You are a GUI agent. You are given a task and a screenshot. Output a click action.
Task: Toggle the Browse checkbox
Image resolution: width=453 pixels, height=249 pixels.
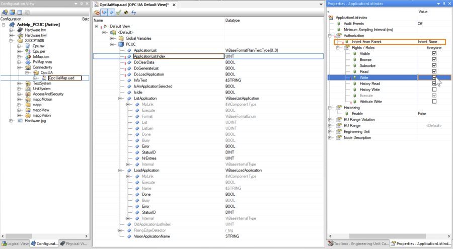pyautogui.click(x=434, y=59)
